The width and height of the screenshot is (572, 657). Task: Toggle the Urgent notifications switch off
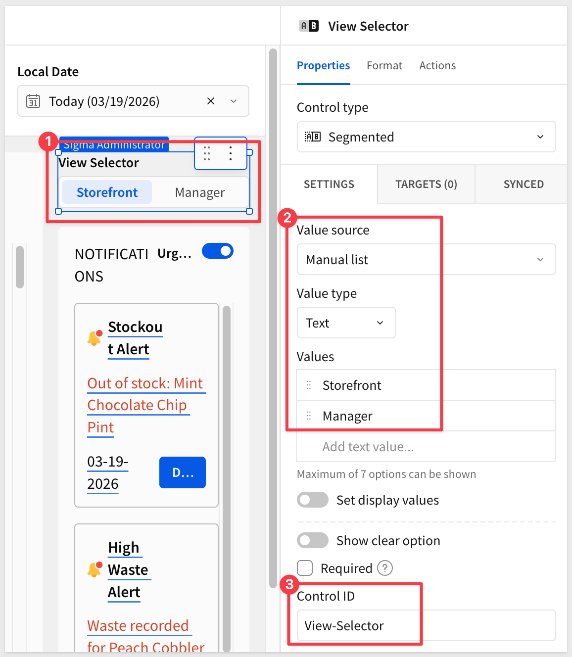pos(218,251)
